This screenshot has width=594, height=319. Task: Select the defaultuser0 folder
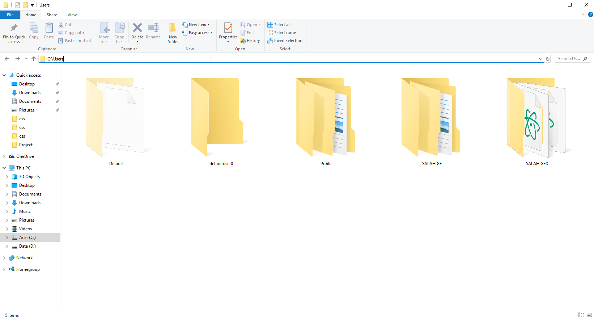click(x=221, y=122)
